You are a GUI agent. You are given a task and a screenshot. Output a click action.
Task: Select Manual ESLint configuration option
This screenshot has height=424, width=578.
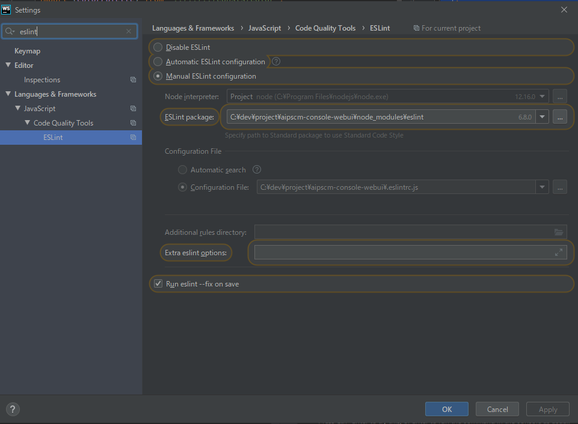click(158, 76)
